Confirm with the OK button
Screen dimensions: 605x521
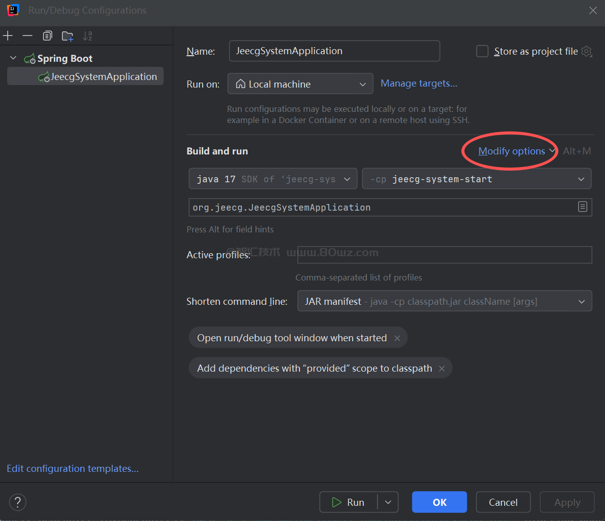point(439,502)
